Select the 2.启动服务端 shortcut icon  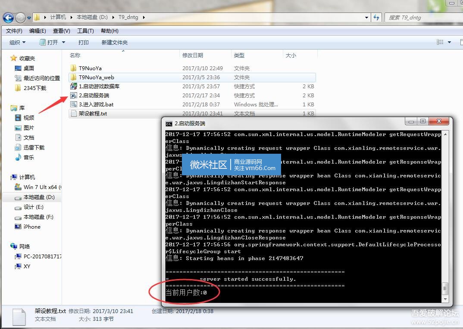pyautogui.click(x=73, y=96)
